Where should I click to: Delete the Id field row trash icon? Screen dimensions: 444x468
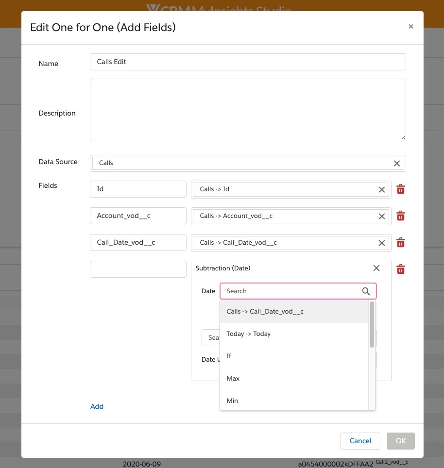tap(401, 189)
